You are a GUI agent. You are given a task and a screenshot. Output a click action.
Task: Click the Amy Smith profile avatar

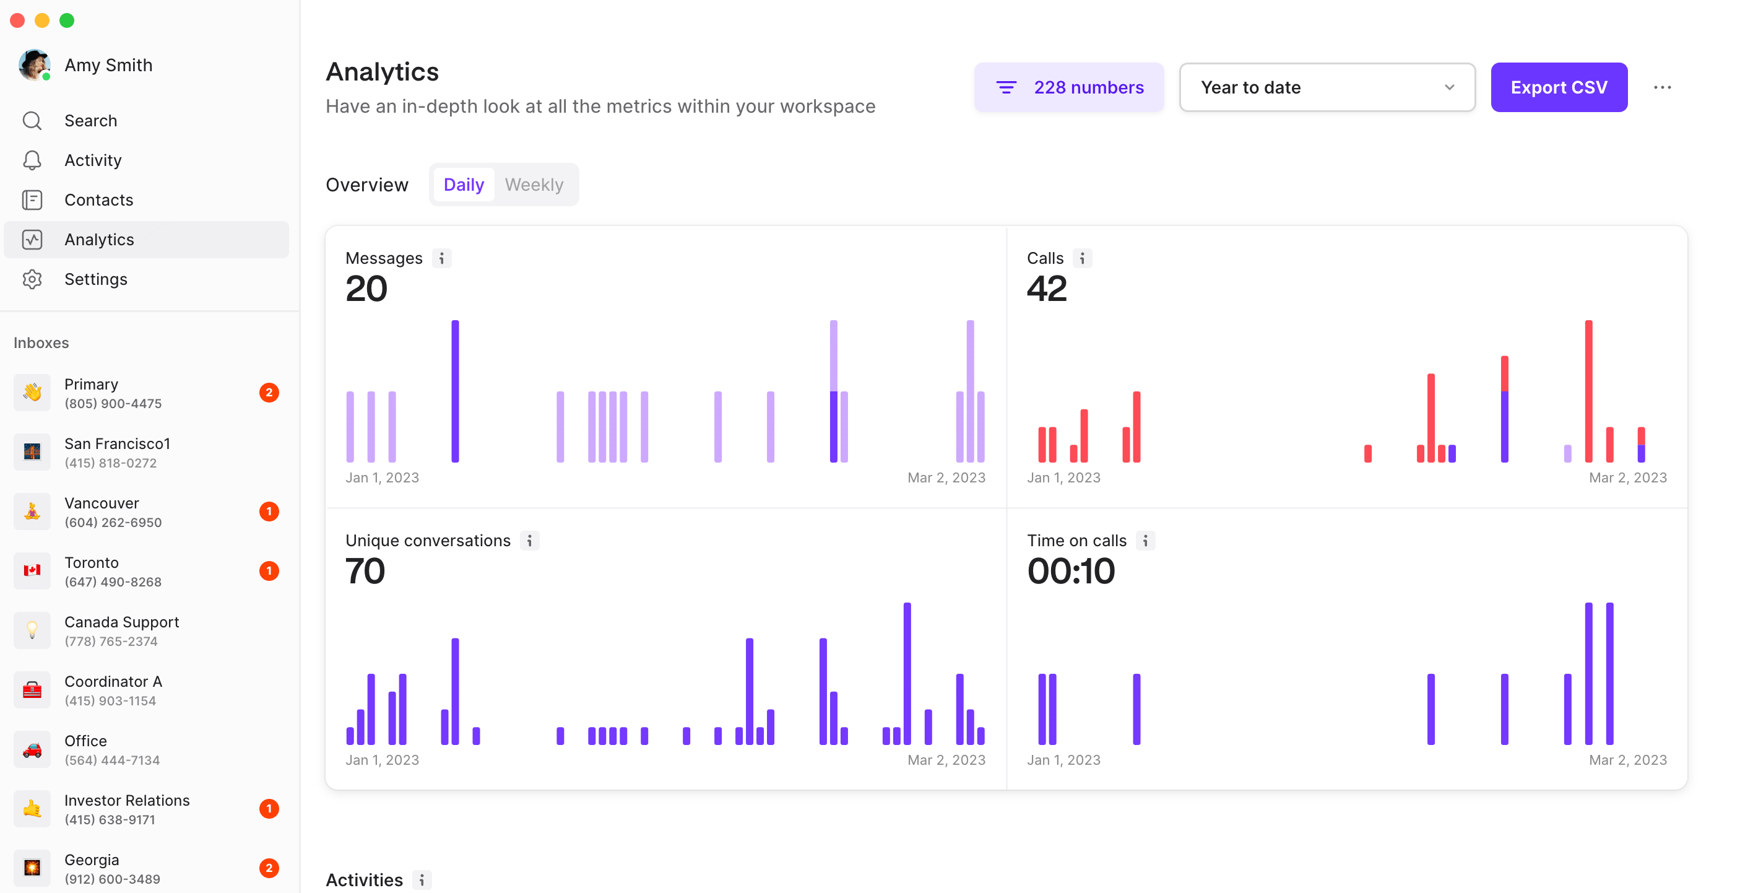35,65
